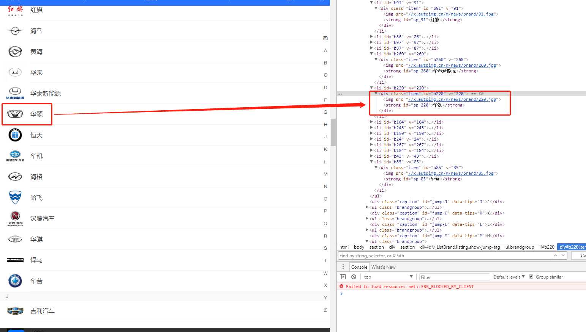Click the 海格 brand logo
The width and height of the screenshot is (586, 332).
[15, 177]
